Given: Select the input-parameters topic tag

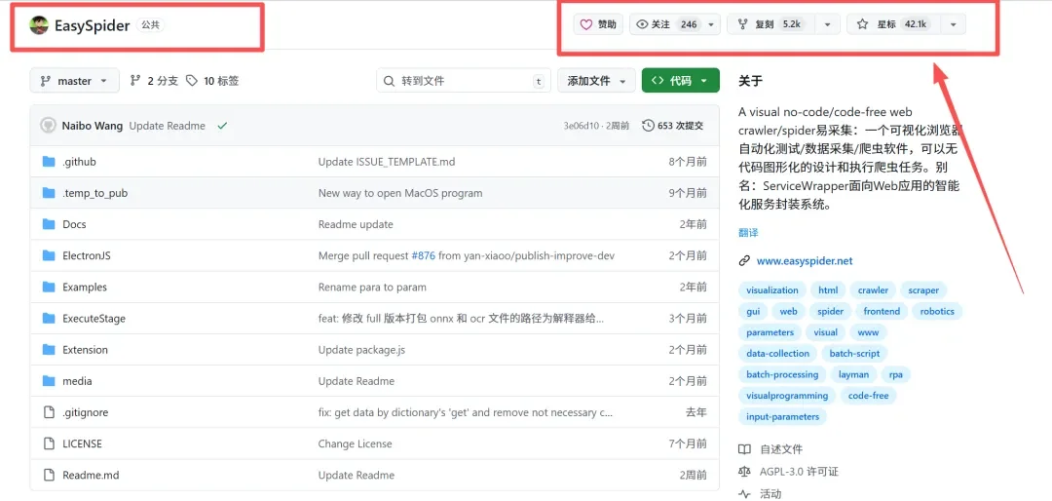Looking at the screenshot, I should (782, 417).
